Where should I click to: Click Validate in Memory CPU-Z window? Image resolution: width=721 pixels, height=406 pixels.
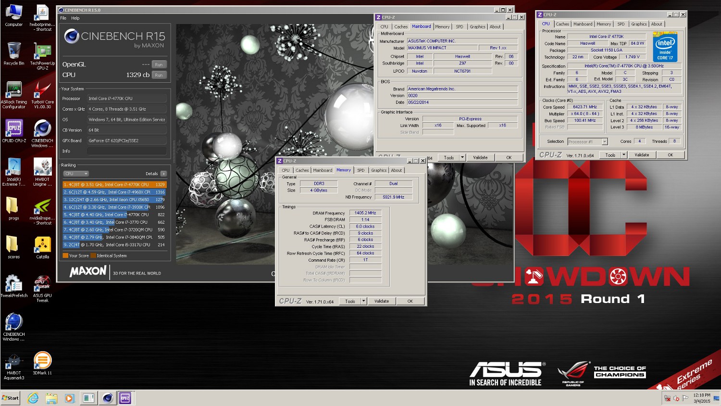coord(382,301)
